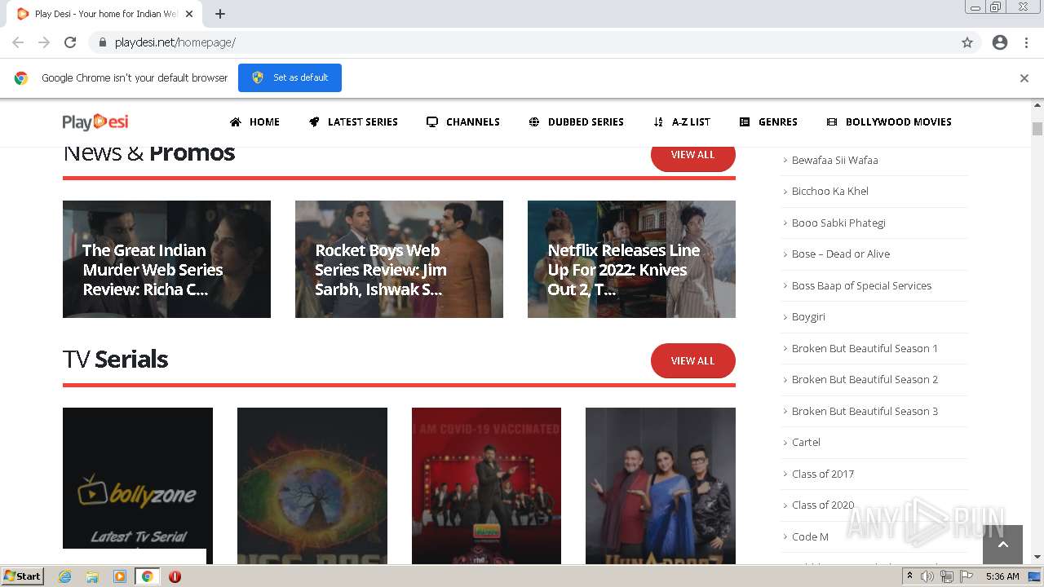Viewport: 1044px width, 587px height.
Task: Click the PlayDesi logo
Action: (x=95, y=121)
